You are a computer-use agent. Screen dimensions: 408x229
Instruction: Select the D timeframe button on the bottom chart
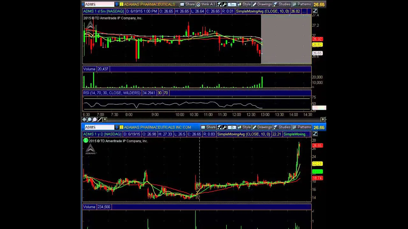pos(232,127)
